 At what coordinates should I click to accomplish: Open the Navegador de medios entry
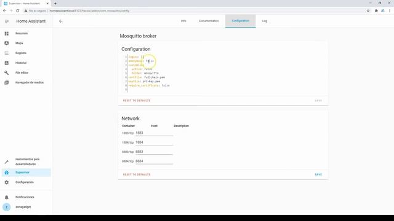point(30,82)
